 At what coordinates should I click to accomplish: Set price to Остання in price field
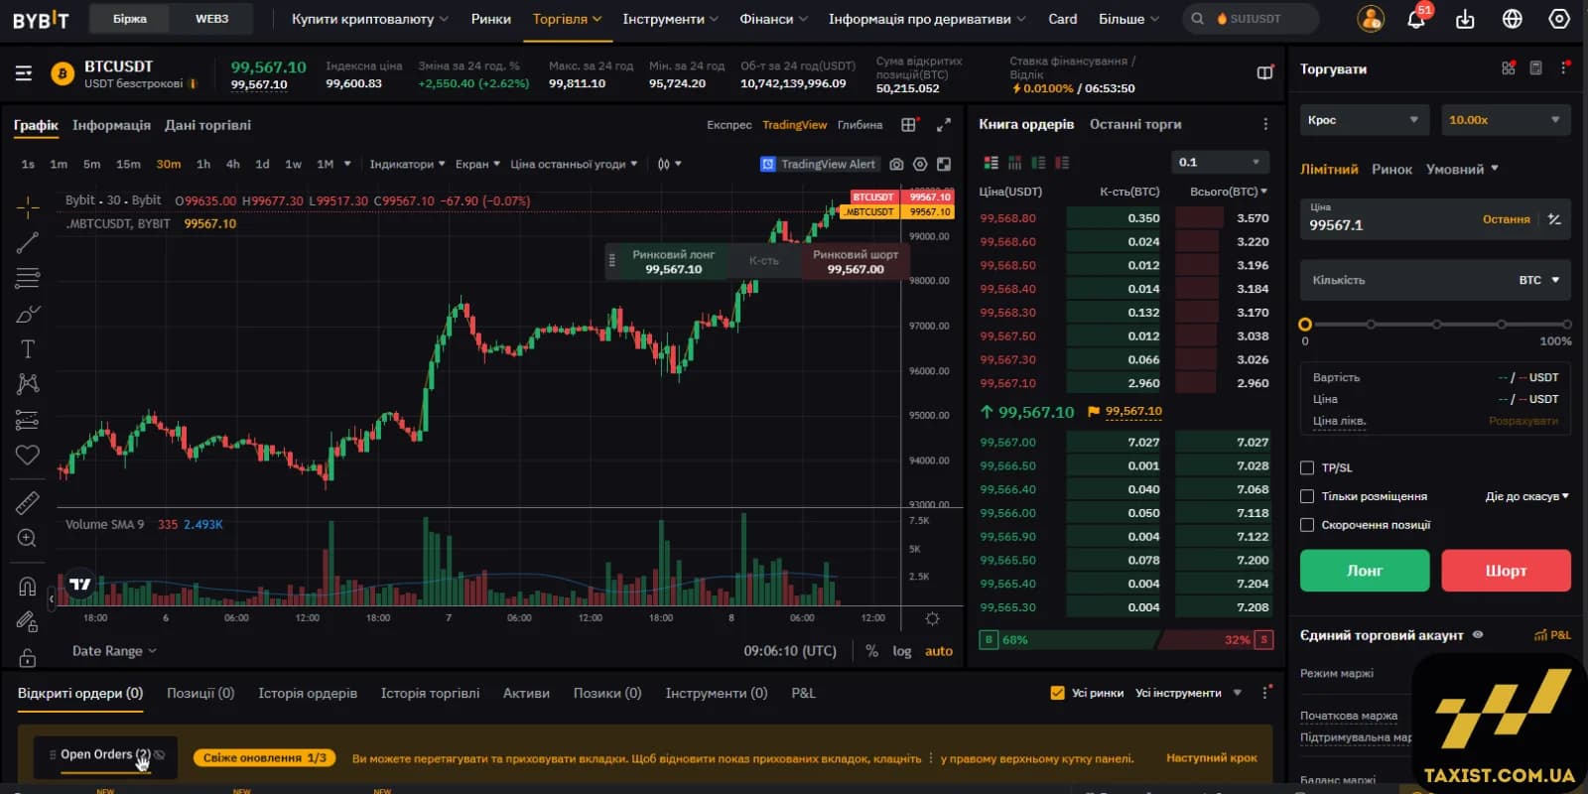(1506, 219)
